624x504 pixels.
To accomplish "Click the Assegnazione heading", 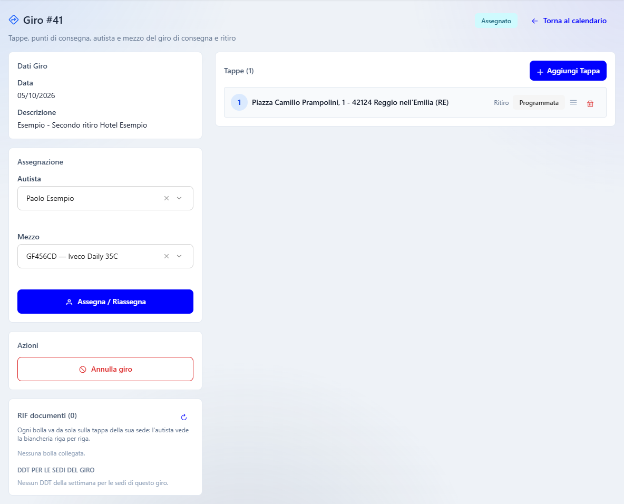I will [x=40, y=162].
